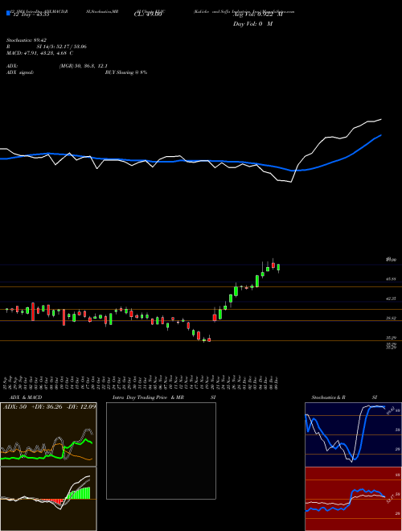402x531 pixels.
Task: Click the empty intraday trading price panel
Action: 161,451
